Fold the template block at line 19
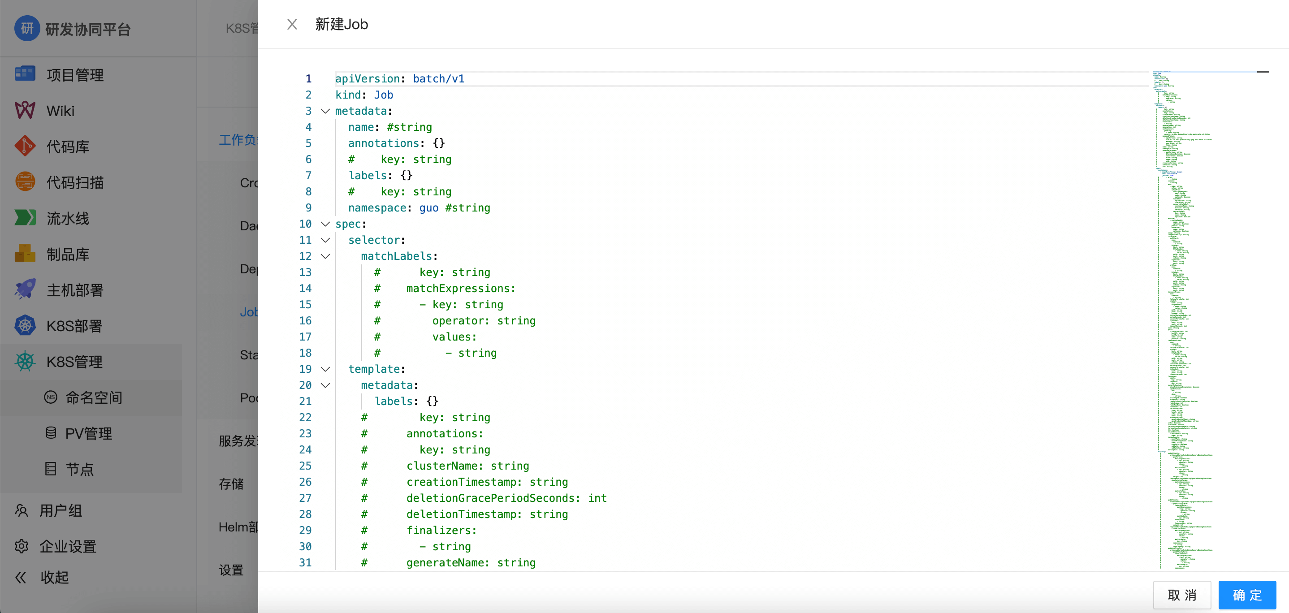Screen dimensions: 1289x613 [x=325, y=369]
